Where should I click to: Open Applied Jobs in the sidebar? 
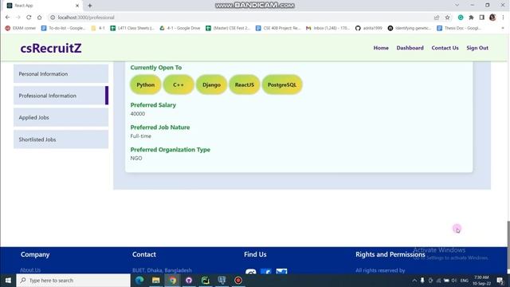click(x=61, y=117)
